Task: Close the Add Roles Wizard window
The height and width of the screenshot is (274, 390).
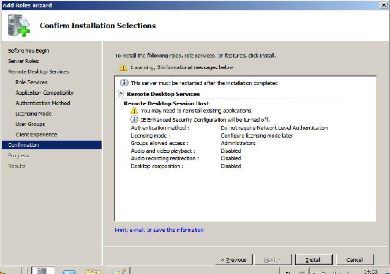Action: click(384, 6)
